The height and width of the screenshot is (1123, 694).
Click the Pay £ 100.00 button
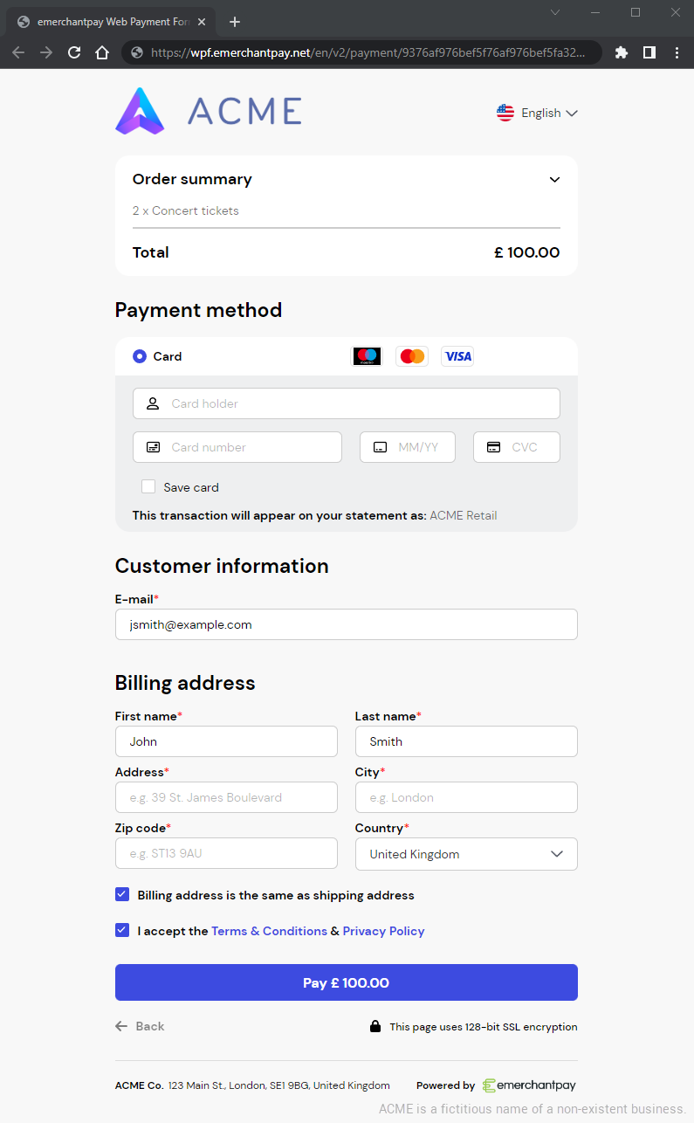346,982
